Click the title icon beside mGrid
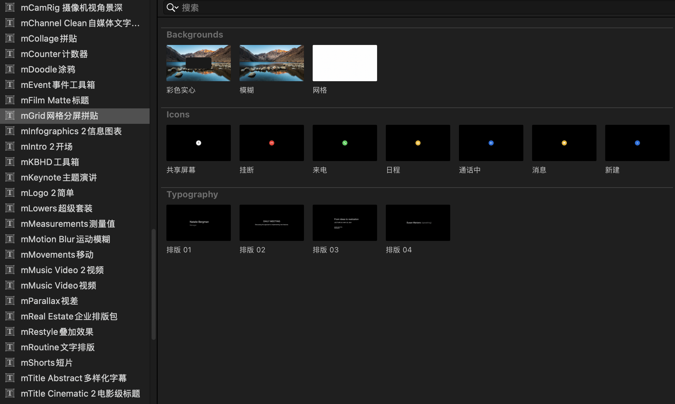The width and height of the screenshot is (675, 404). coord(10,115)
